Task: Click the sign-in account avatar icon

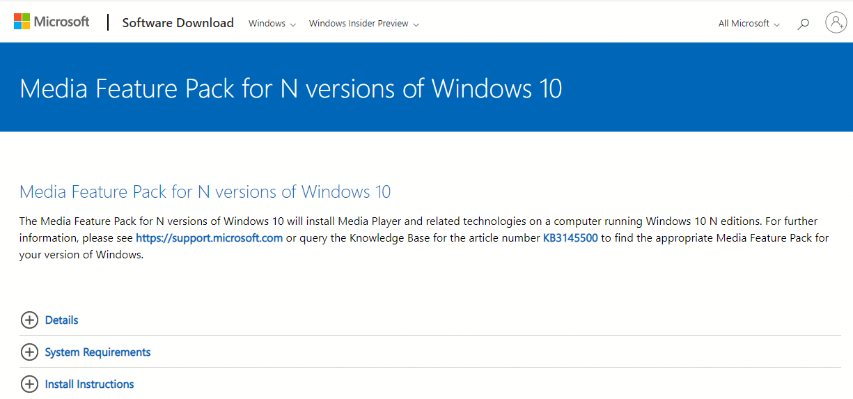Action: click(x=836, y=22)
